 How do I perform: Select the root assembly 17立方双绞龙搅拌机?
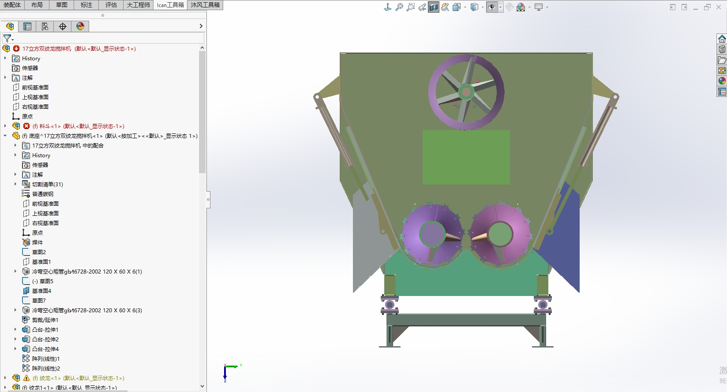click(79, 48)
